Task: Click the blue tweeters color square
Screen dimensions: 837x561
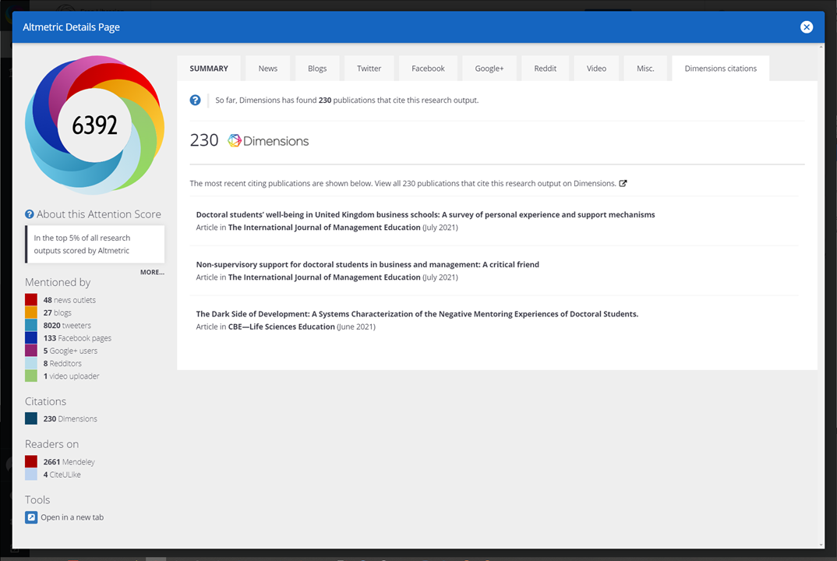Action: [30, 325]
